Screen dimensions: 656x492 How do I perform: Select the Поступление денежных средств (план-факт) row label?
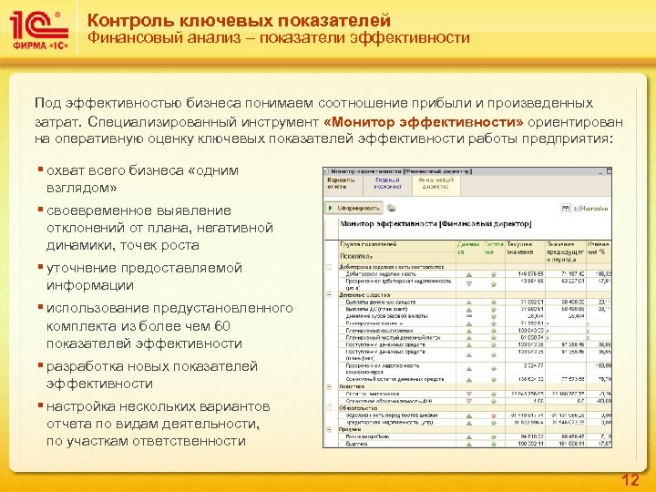(385, 354)
